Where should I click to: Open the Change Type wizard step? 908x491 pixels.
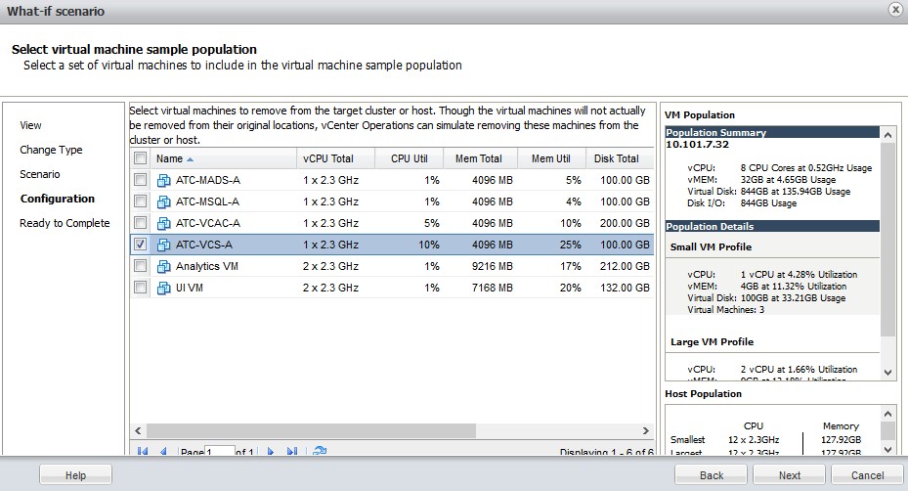pyautogui.click(x=51, y=150)
